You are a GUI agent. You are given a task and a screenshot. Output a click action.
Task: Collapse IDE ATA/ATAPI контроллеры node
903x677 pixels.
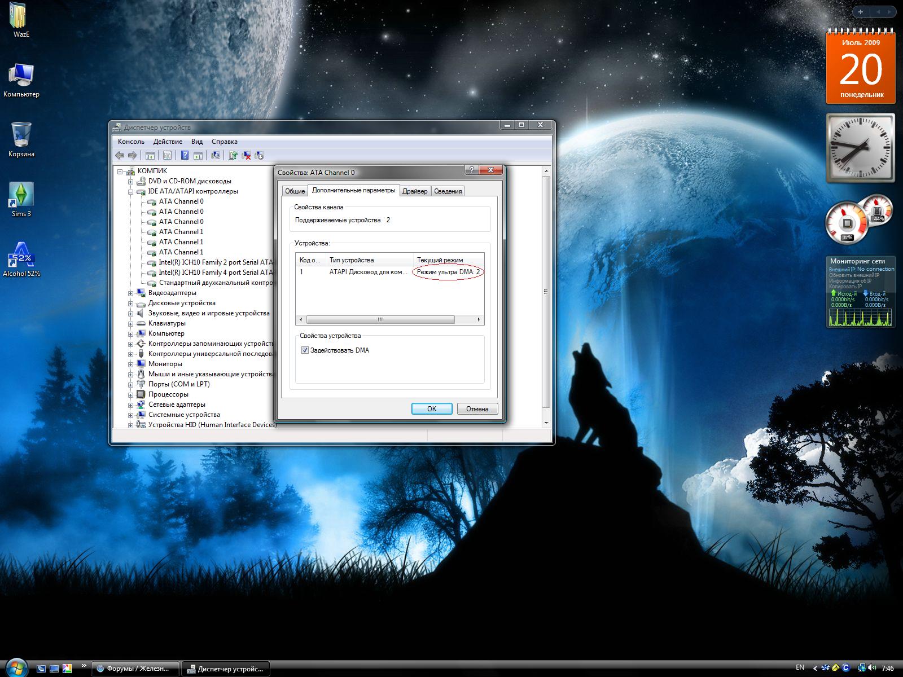[131, 192]
